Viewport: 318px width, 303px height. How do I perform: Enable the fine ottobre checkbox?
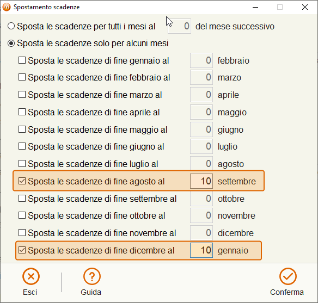click(22, 215)
